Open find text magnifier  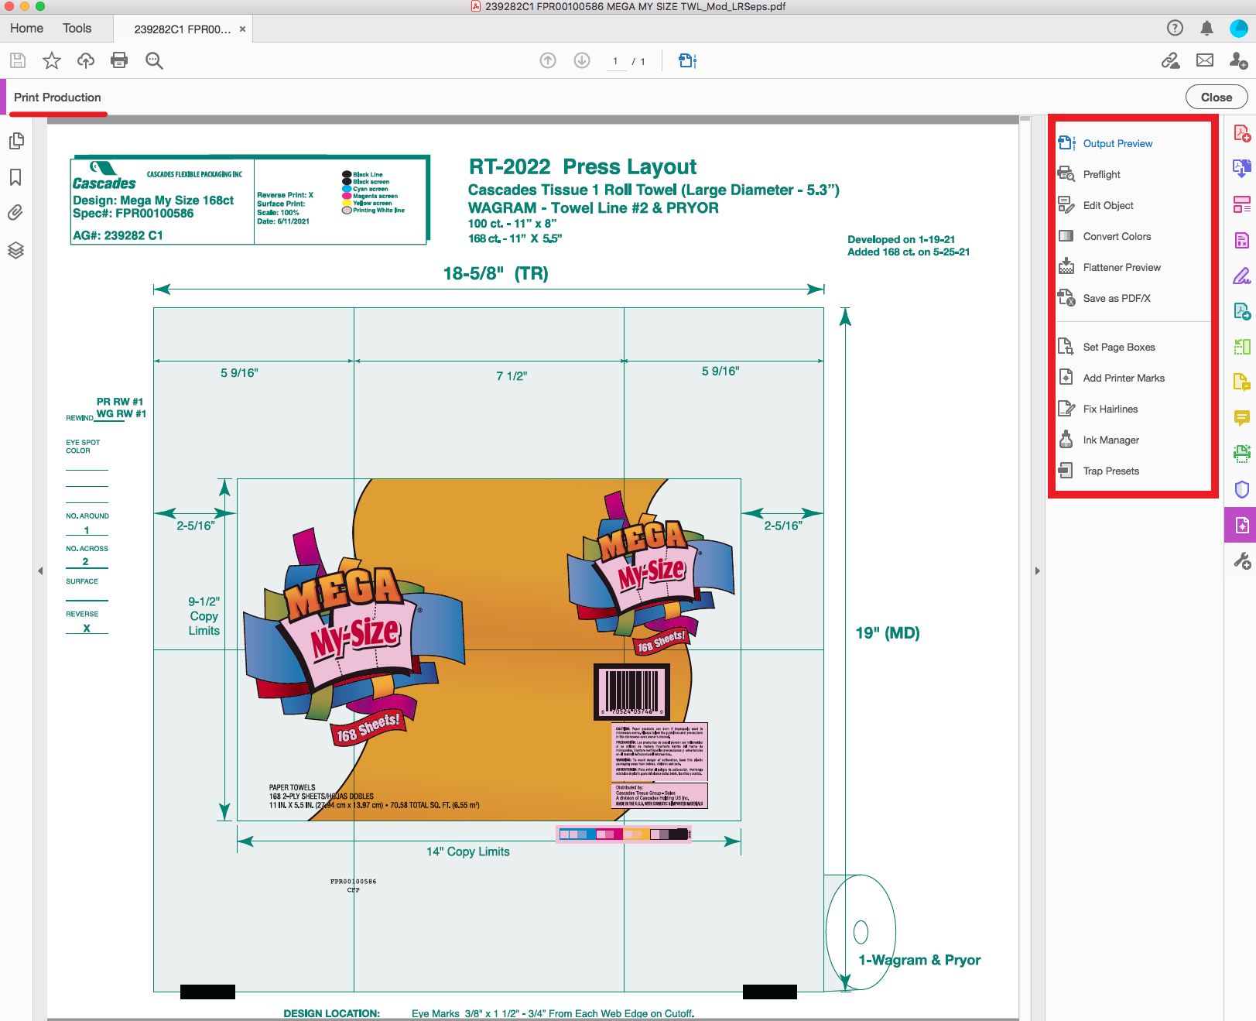tap(154, 60)
